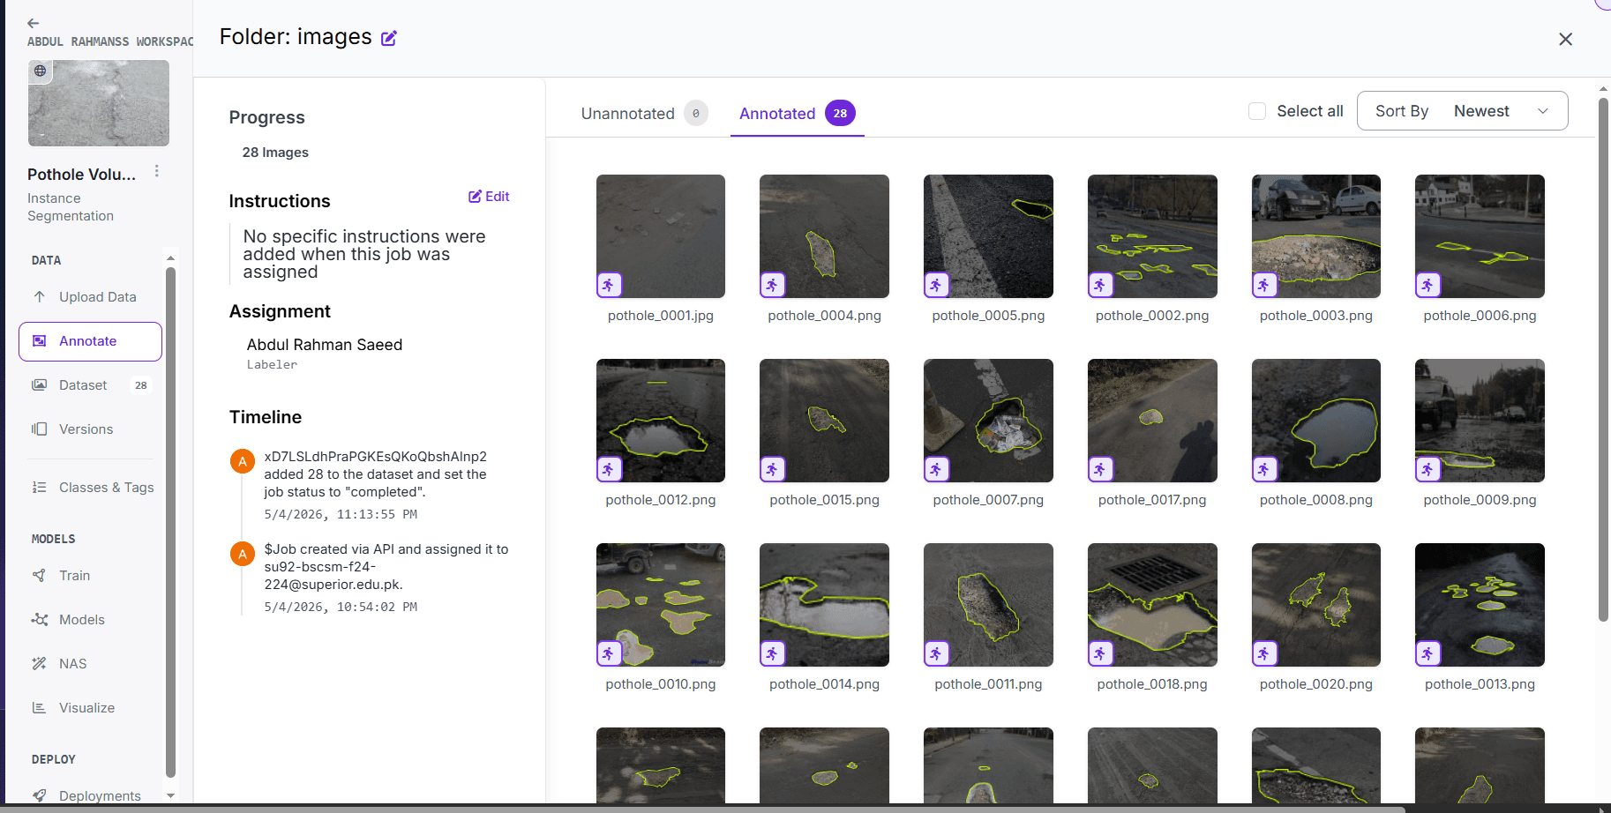Click the ABDUL RAHMANSS WORKSPACE title

tap(110, 41)
